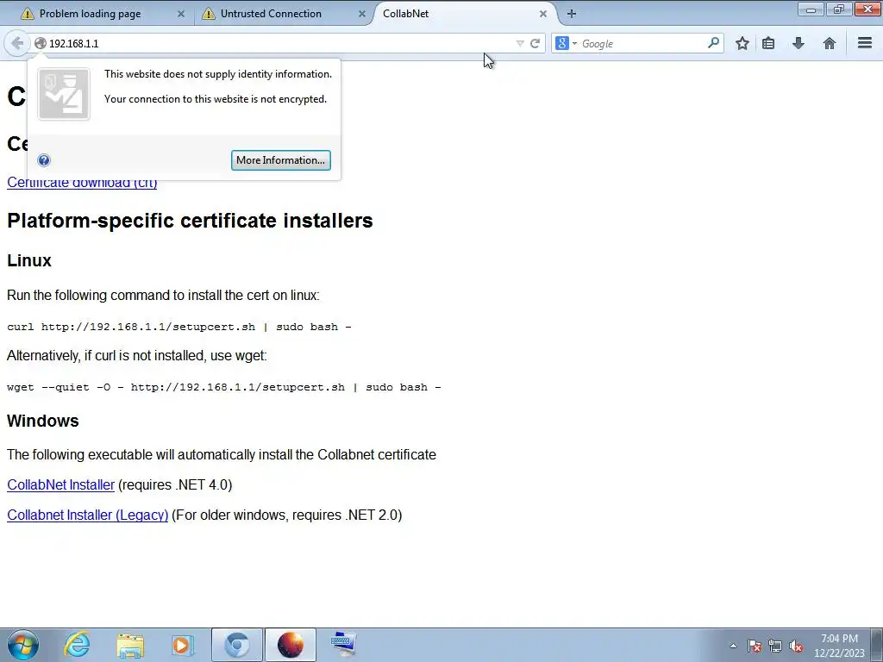Viewport: 883px width, 662px height.
Task: Click the wget --quiet command text
Action: click(x=224, y=387)
